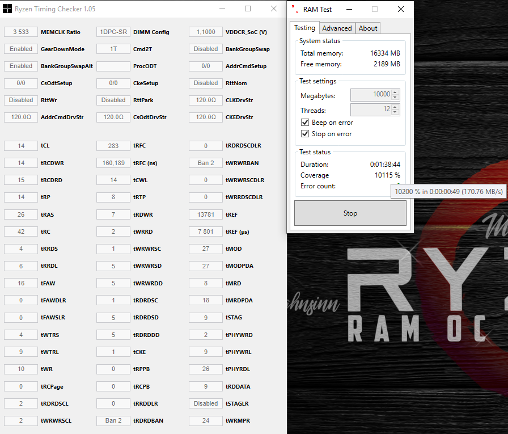
Task: Click the tPHYRDL value 26
Action: (206, 369)
